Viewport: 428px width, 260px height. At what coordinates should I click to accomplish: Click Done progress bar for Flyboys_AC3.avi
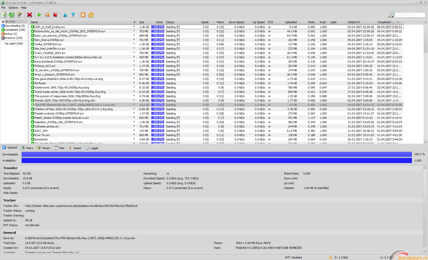158,66
